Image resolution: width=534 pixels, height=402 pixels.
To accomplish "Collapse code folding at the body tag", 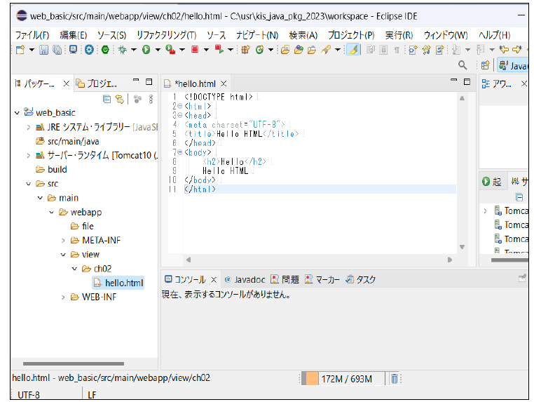I will coord(179,152).
